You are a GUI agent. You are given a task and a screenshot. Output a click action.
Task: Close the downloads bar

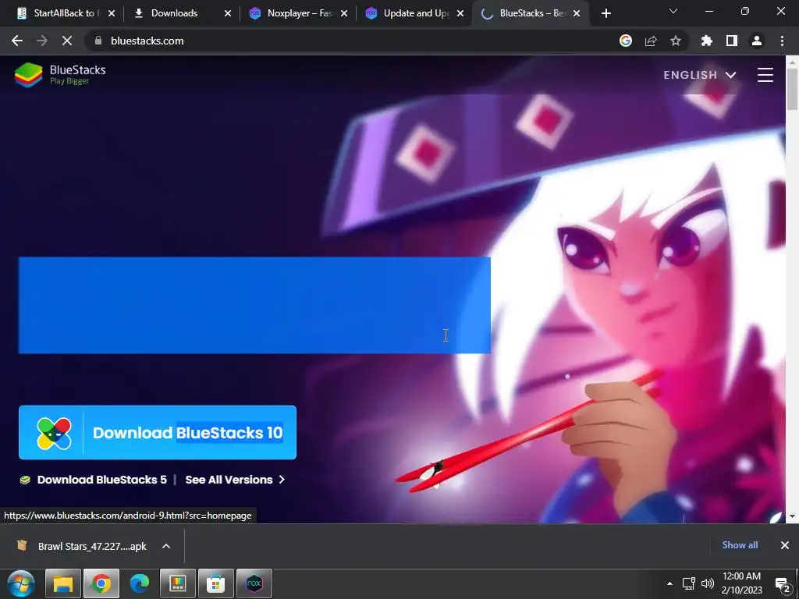[785, 545]
